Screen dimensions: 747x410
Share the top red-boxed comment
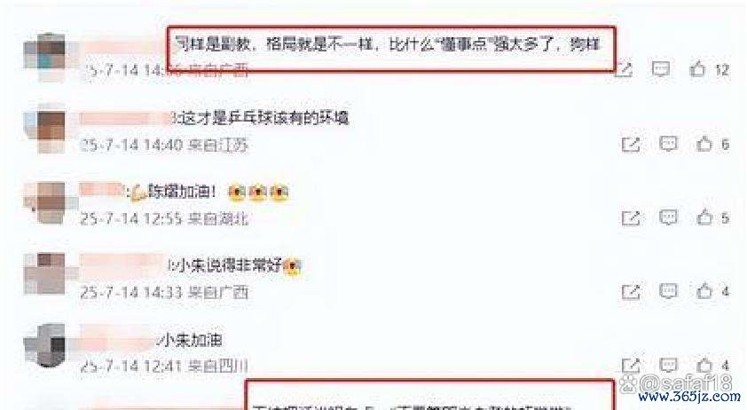[624, 69]
